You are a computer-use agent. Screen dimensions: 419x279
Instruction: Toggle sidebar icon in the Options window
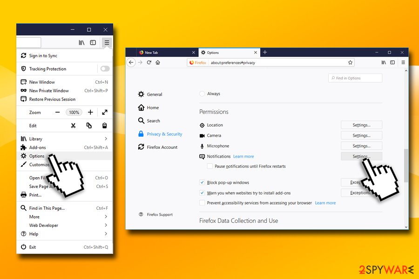pos(392,62)
